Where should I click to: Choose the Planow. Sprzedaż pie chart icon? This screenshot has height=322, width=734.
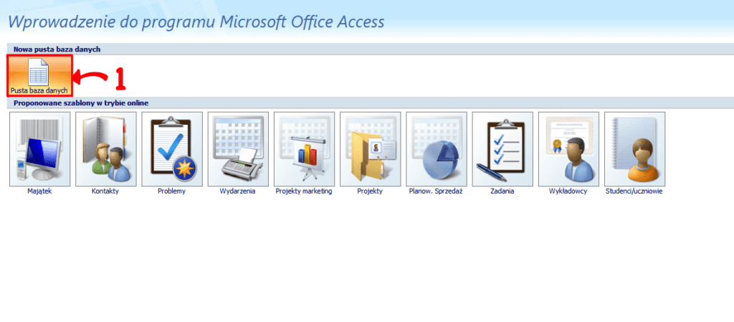coord(437,149)
